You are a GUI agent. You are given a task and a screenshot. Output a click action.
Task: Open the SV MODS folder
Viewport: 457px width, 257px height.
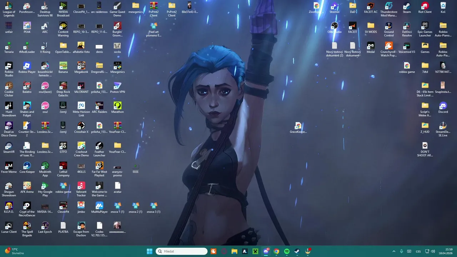pos(371,27)
